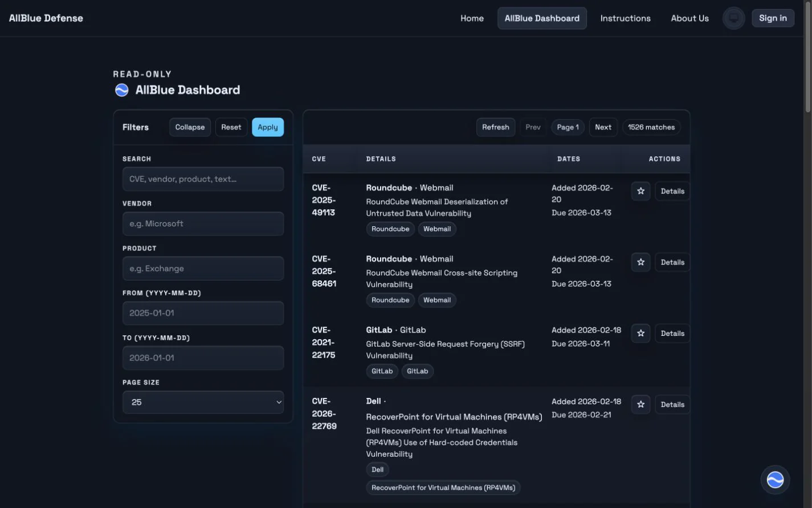Focus the Search input field
The height and width of the screenshot is (508, 812).
(x=203, y=179)
